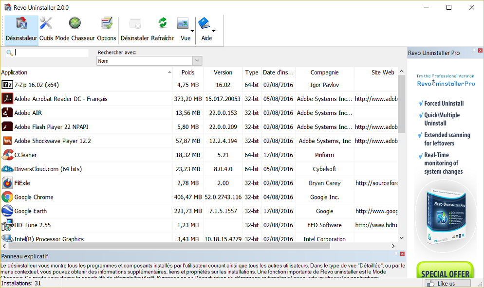Sort by the Compagnie column header
484x288 pixels.
click(324, 72)
